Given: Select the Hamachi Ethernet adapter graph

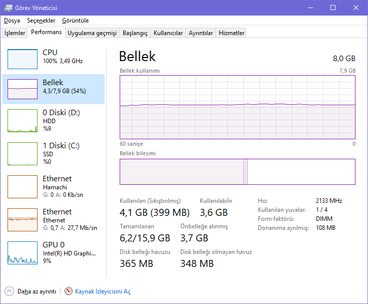Looking at the screenshot, I should (x=23, y=187).
